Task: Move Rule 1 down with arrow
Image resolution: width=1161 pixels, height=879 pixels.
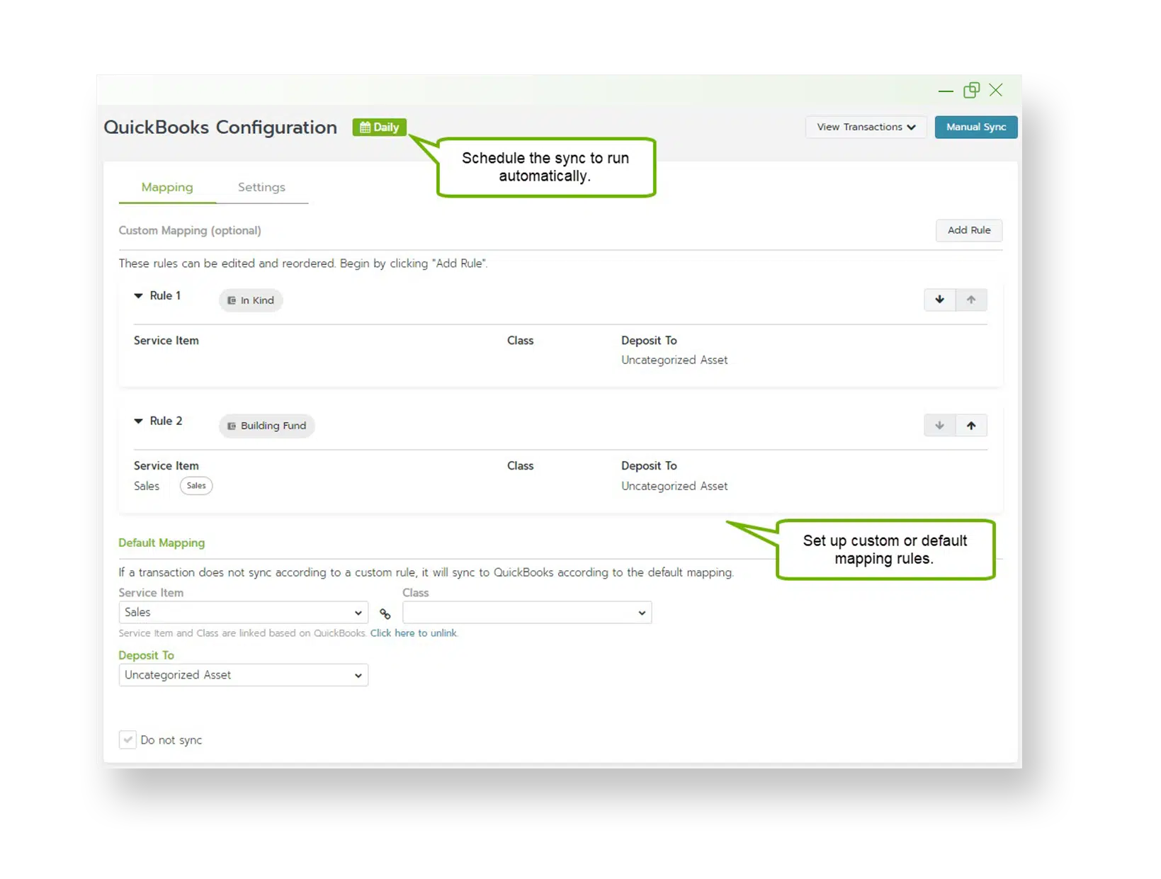Action: [939, 300]
